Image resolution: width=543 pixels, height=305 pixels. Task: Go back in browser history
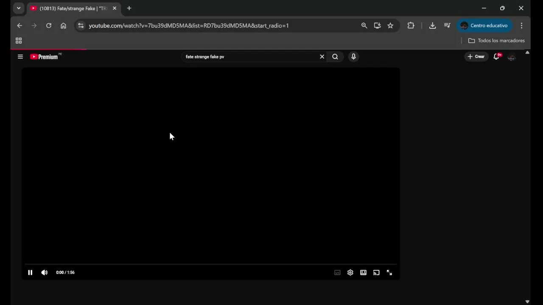pos(20,25)
